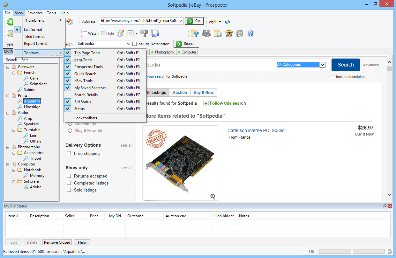Click the magnifier zoom icon on product image
This screenshot has width=396, height=258.
point(213,197)
